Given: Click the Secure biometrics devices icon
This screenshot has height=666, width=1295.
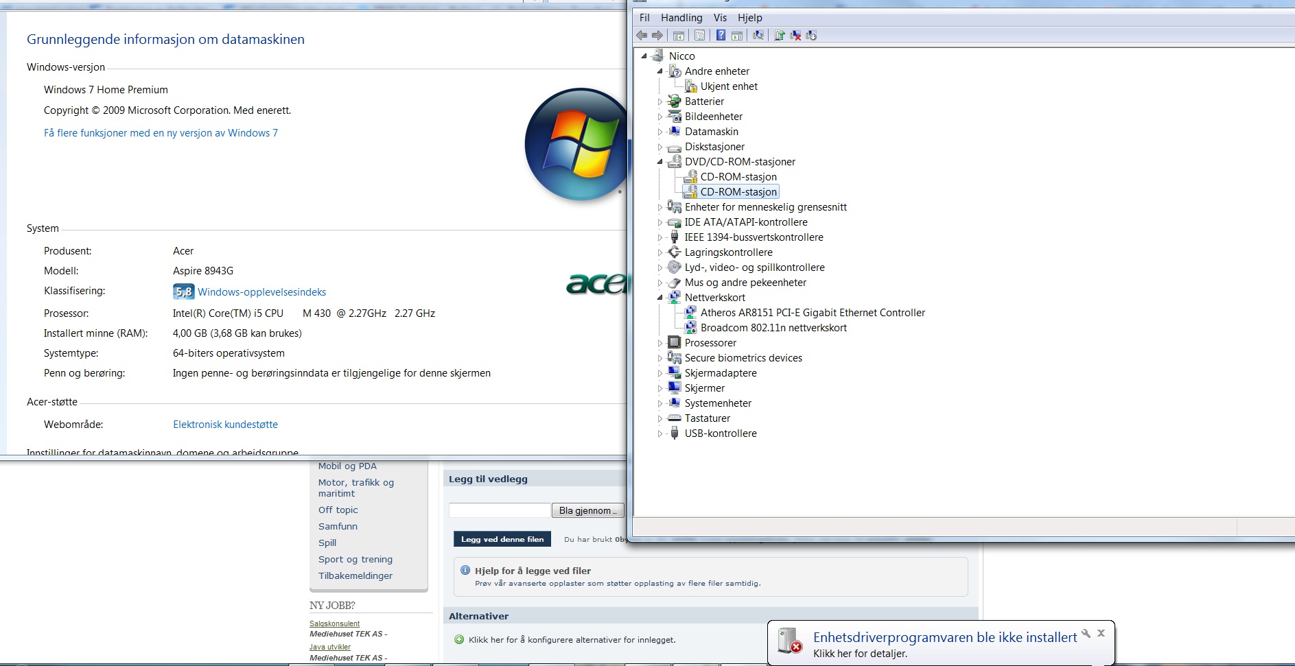Looking at the screenshot, I should pos(675,357).
